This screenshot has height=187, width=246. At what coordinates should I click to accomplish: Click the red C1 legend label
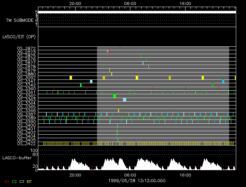click(6, 181)
